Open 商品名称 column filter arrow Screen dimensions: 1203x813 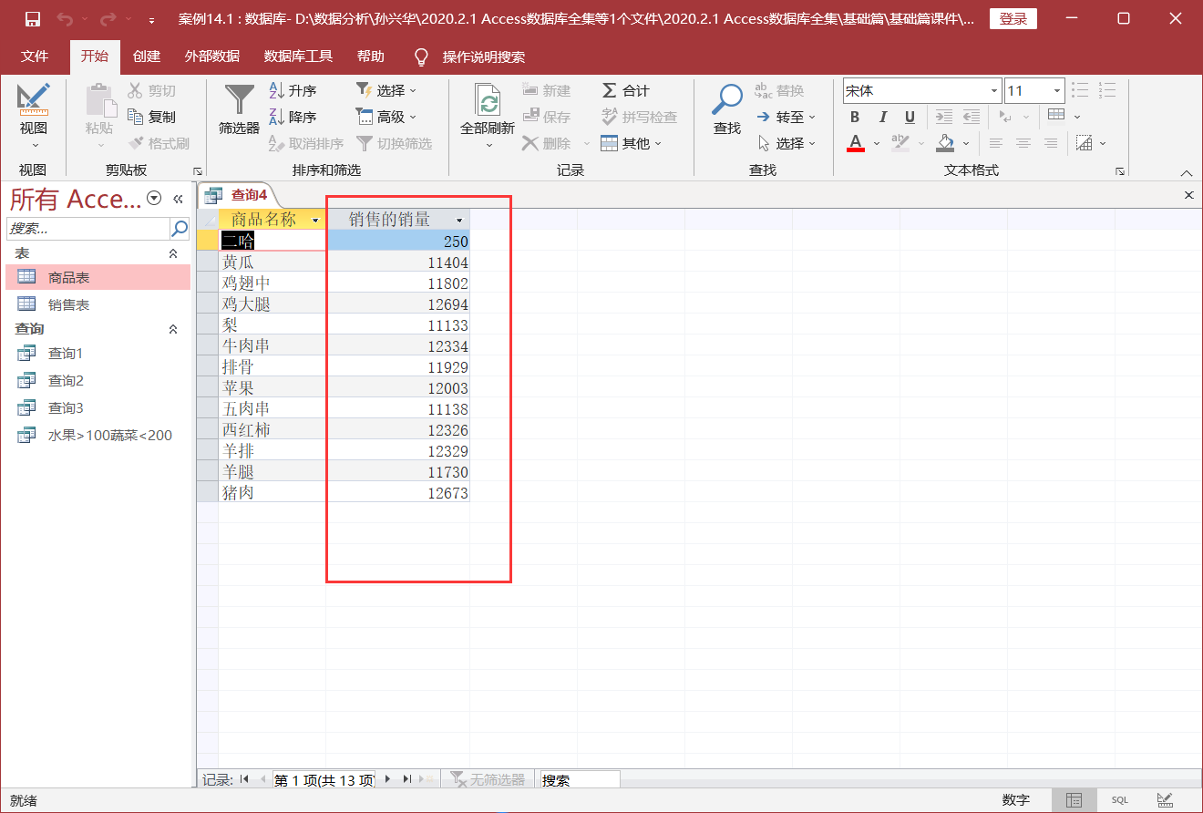pyautogui.click(x=316, y=221)
